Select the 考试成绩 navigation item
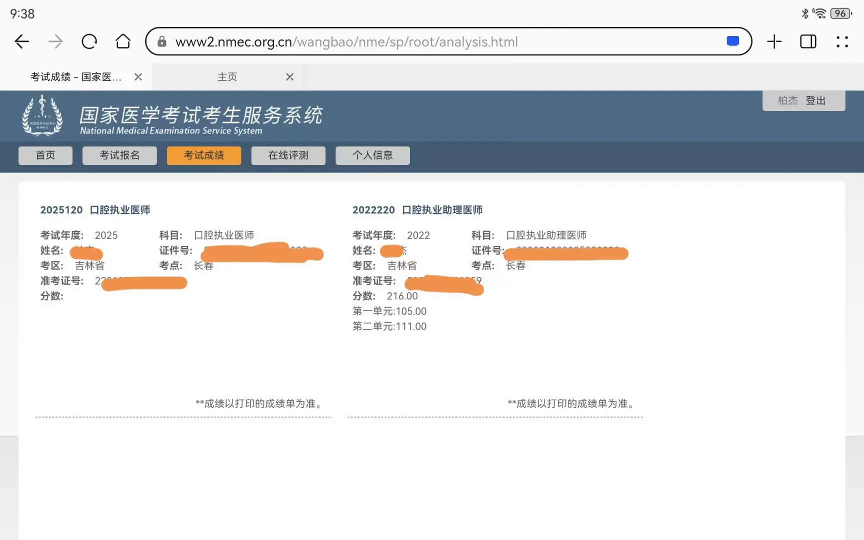Screen dimensions: 864x540 pos(204,155)
